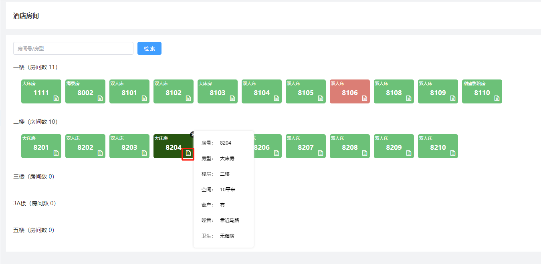Select room card 8101
The image size is (541, 264).
pyautogui.click(x=129, y=91)
